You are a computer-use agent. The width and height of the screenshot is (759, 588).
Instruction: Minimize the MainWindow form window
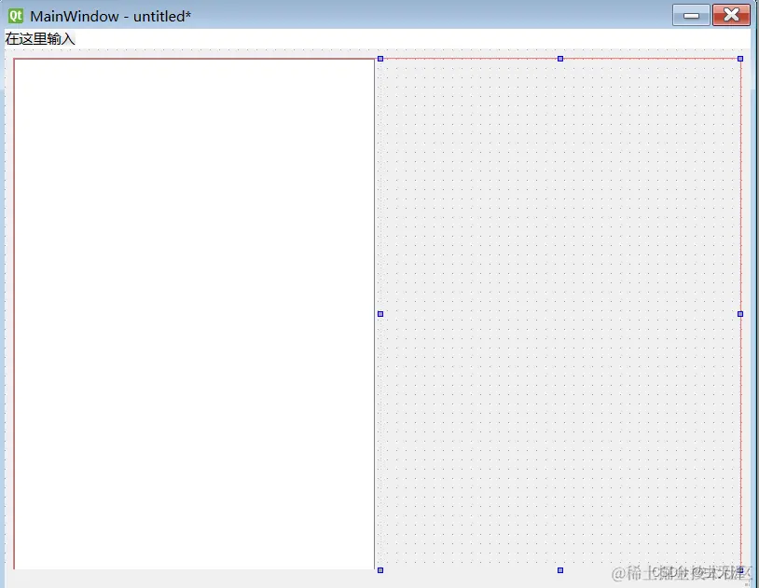(x=691, y=16)
